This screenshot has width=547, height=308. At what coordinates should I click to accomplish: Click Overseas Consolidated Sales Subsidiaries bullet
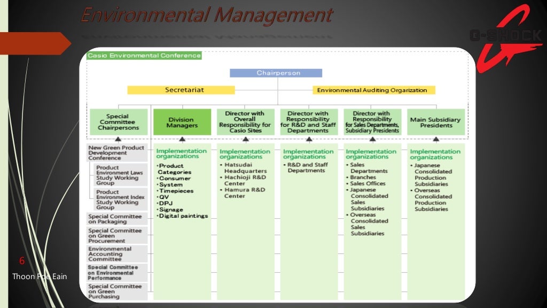click(367, 224)
